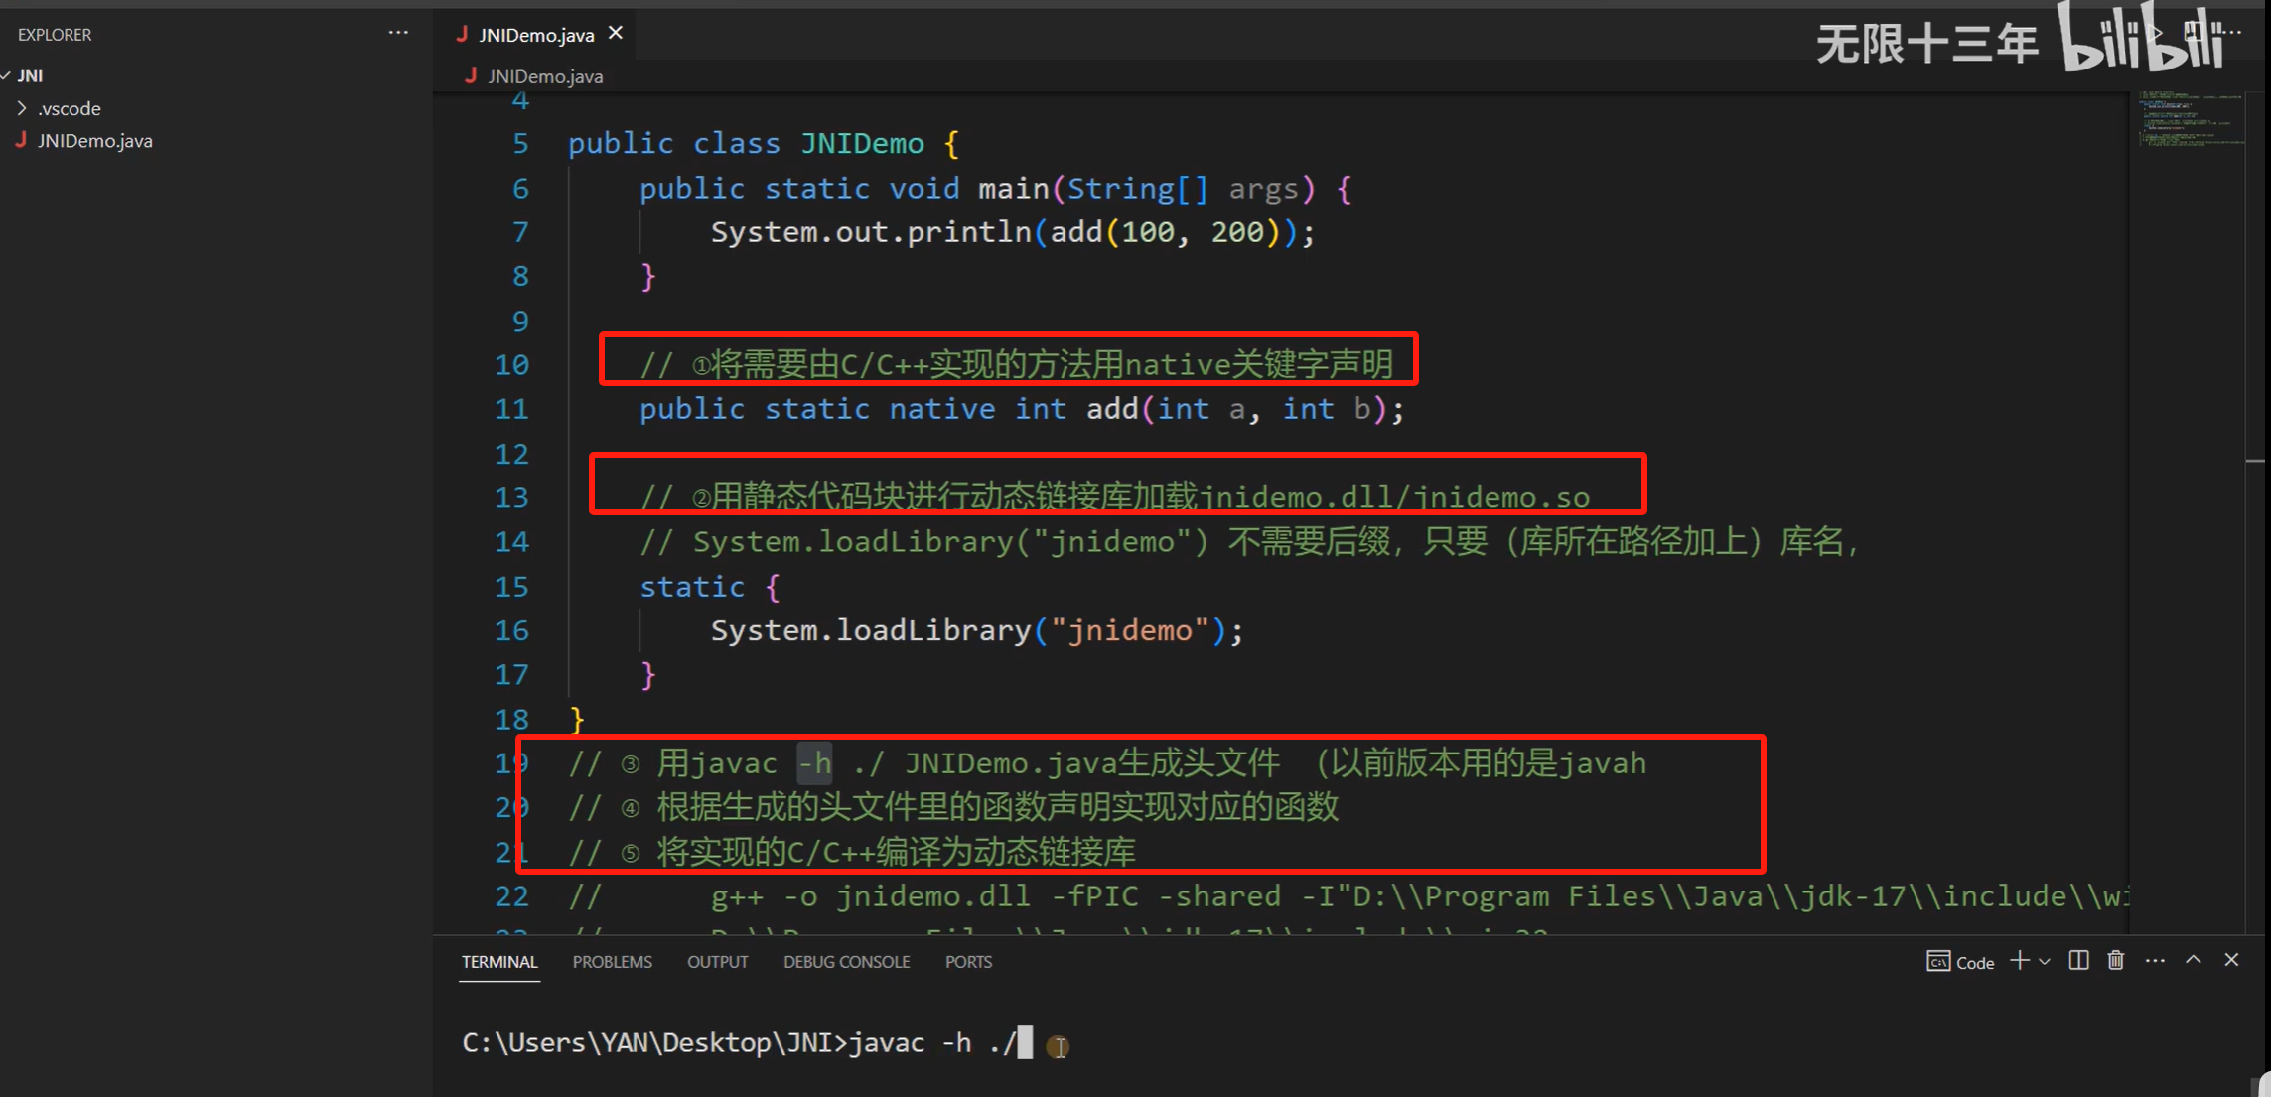This screenshot has height=1097, width=2271.
Task: Hide the terminal panel with X
Action: coord(2232,960)
